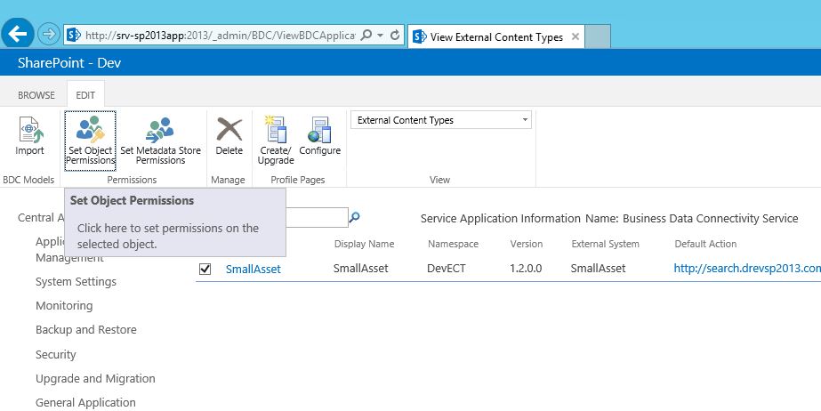Click the search magnifier beside the filter box

[355, 217]
